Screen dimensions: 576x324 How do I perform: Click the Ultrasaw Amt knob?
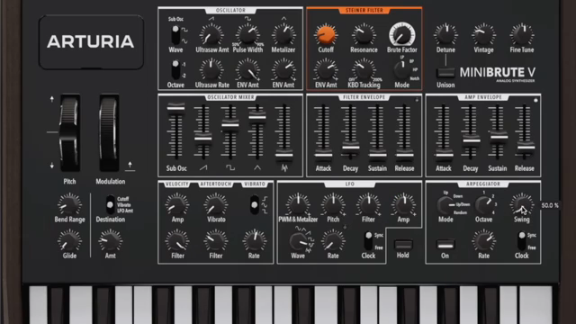[x=211, y=35]
